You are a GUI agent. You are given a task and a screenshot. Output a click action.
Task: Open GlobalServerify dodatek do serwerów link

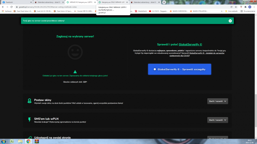(x=197, y=54)
